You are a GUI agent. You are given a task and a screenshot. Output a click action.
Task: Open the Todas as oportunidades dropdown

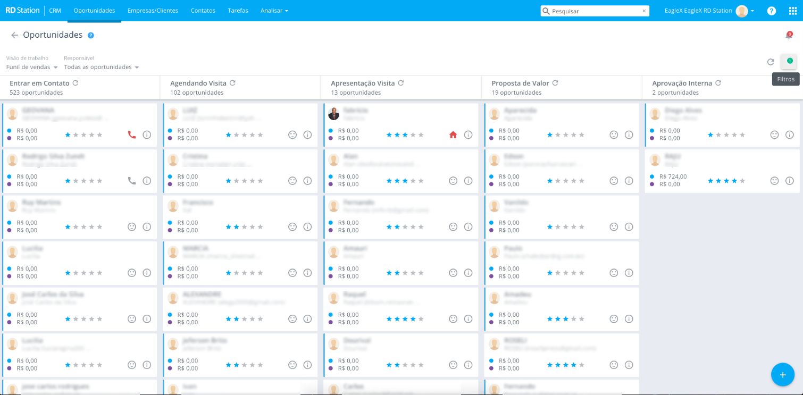click(102, 67)
